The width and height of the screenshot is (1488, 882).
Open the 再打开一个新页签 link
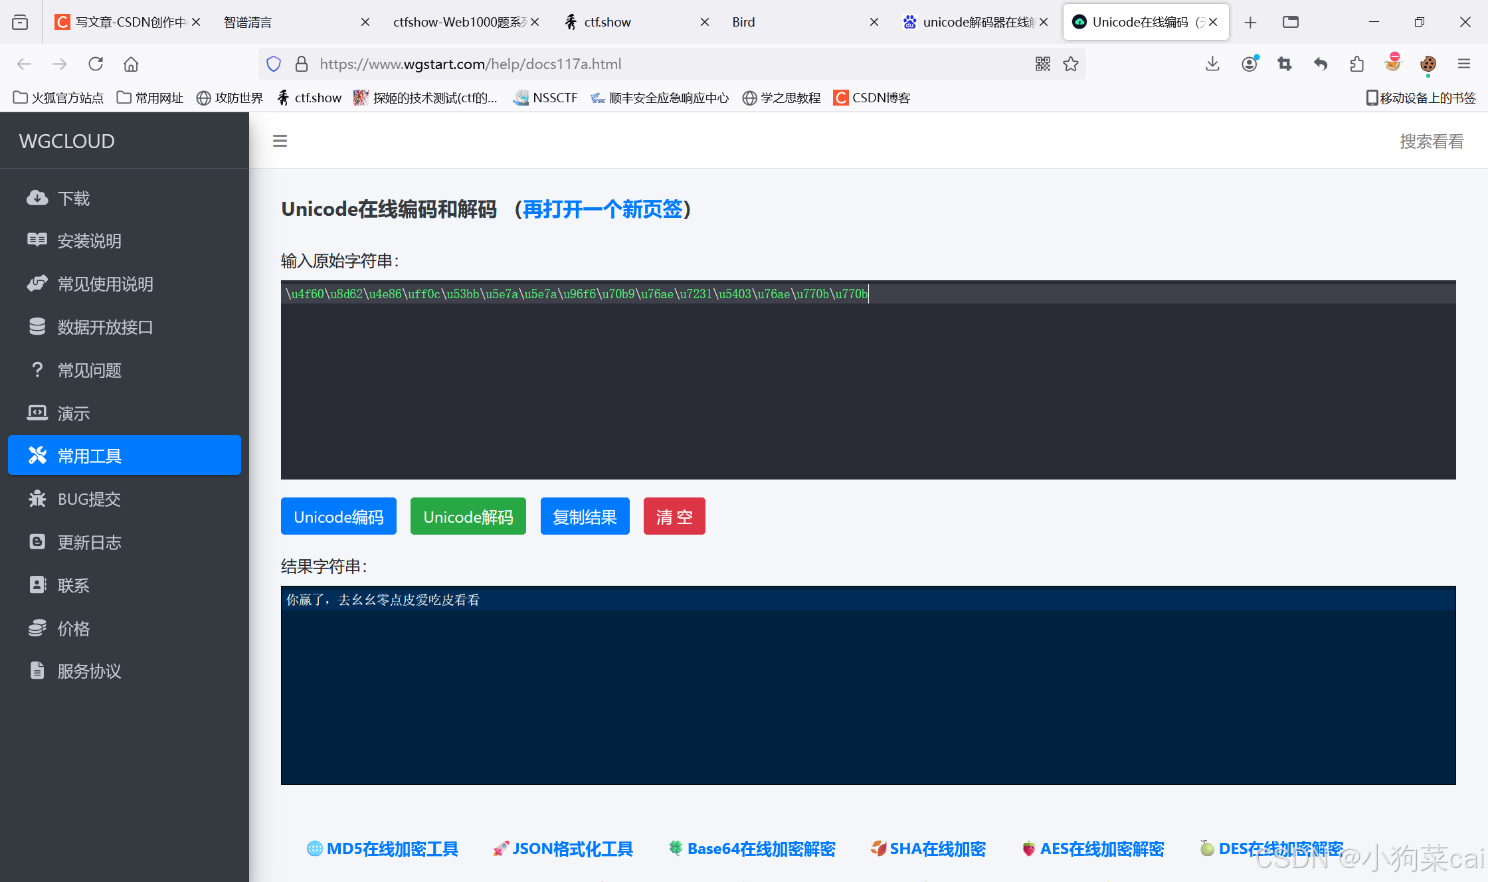[603, 209]
